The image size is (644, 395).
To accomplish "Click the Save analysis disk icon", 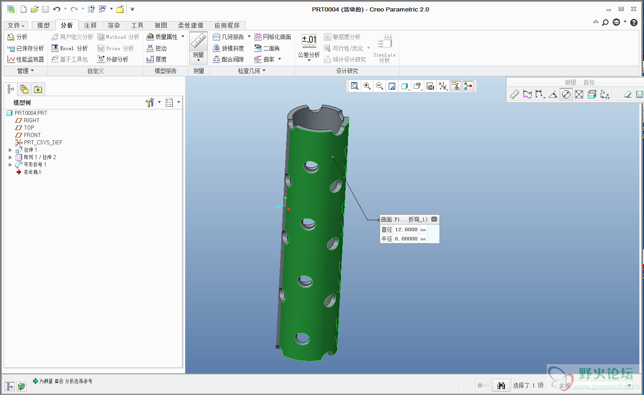I will 639,94.
